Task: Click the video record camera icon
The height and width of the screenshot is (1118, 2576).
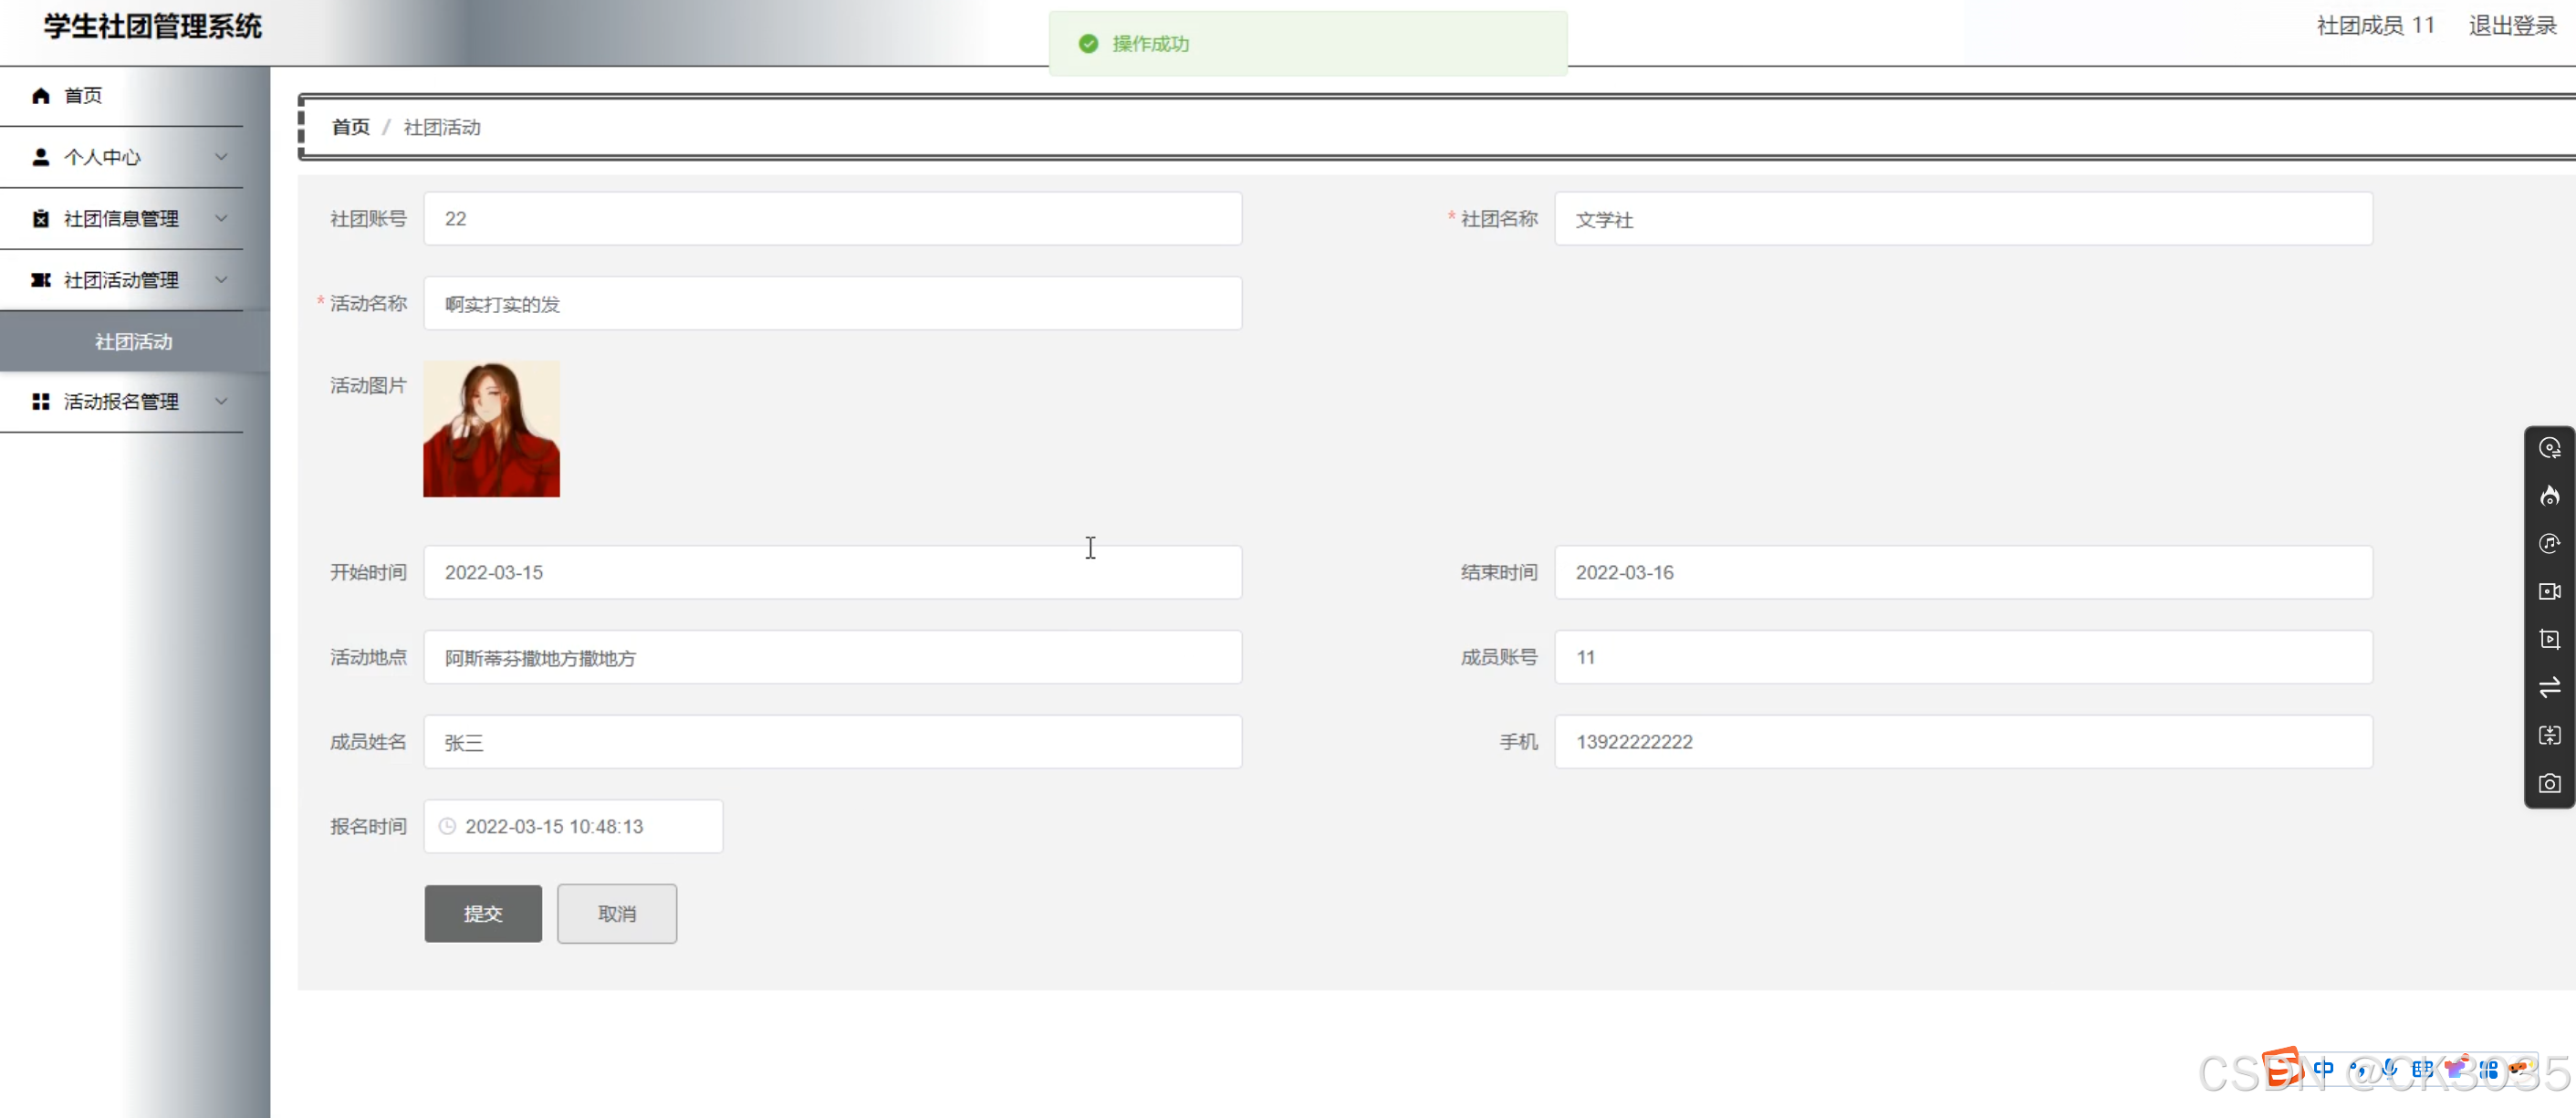Action: click(x=2549, y=592)
